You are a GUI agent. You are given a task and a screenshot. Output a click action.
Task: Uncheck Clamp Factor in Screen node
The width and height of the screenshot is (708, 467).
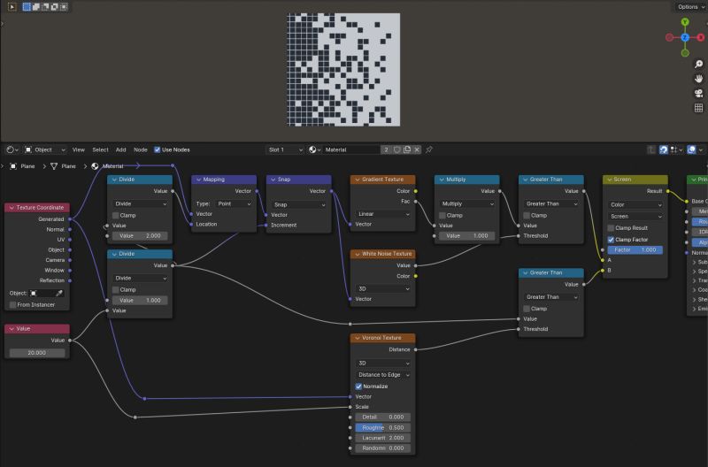click(611, 240)
